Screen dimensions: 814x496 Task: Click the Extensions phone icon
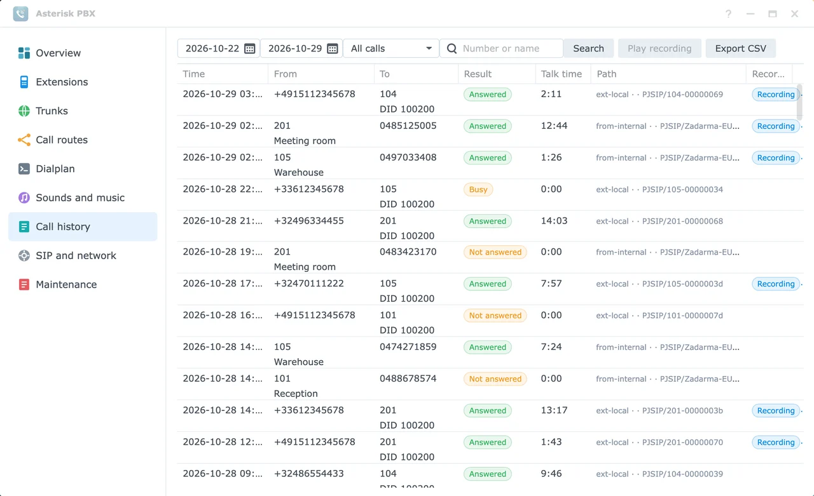[x=24, y=82]
